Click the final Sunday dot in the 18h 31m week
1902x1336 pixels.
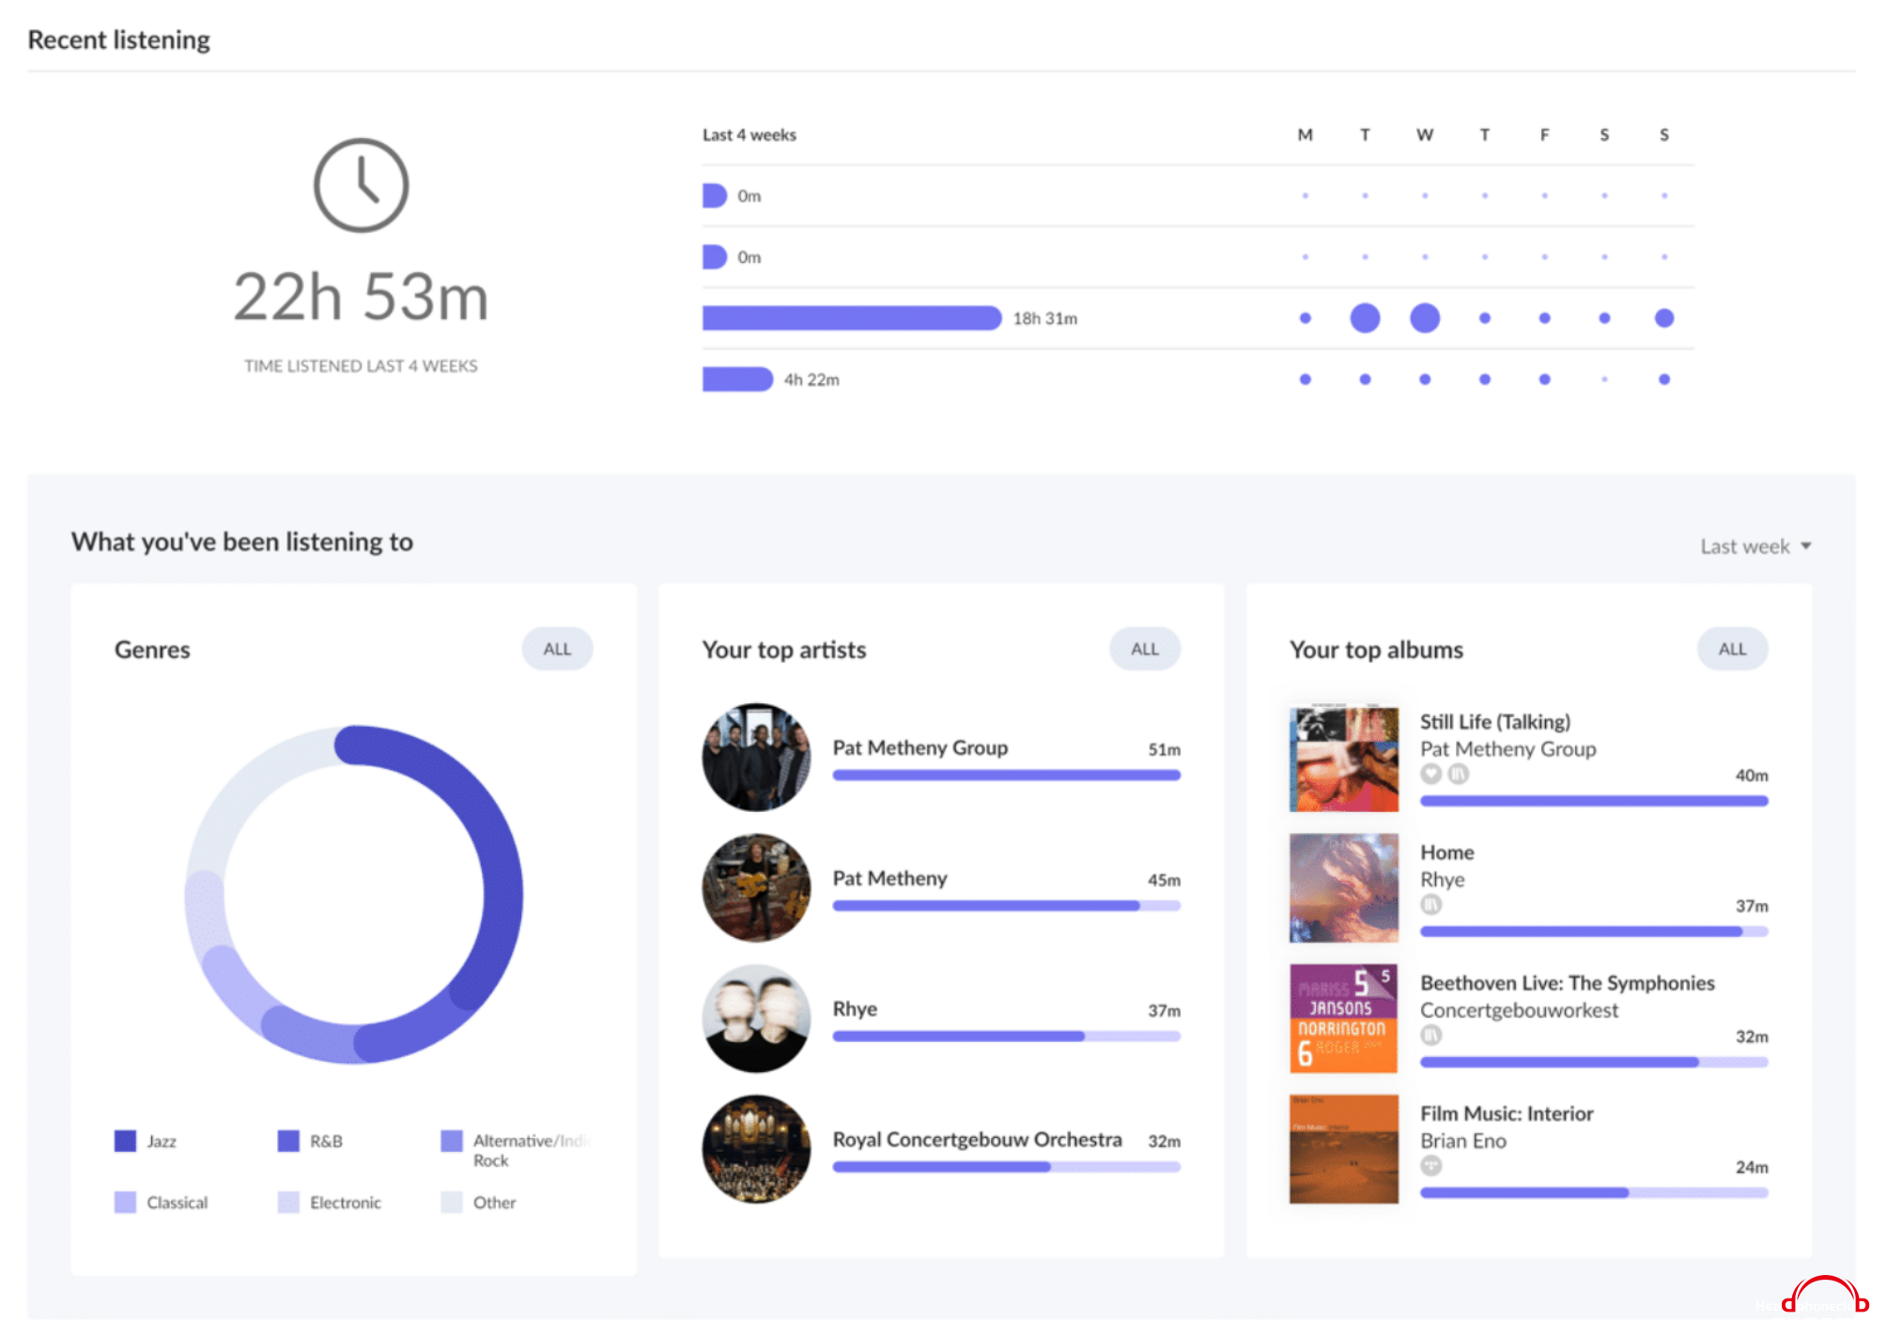pyautogui.click(x=1663, y=318)
